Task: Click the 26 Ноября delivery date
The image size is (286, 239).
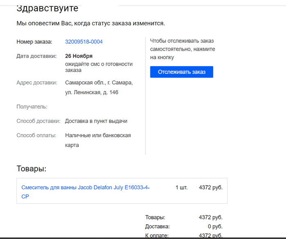Action: coord(79,56)
